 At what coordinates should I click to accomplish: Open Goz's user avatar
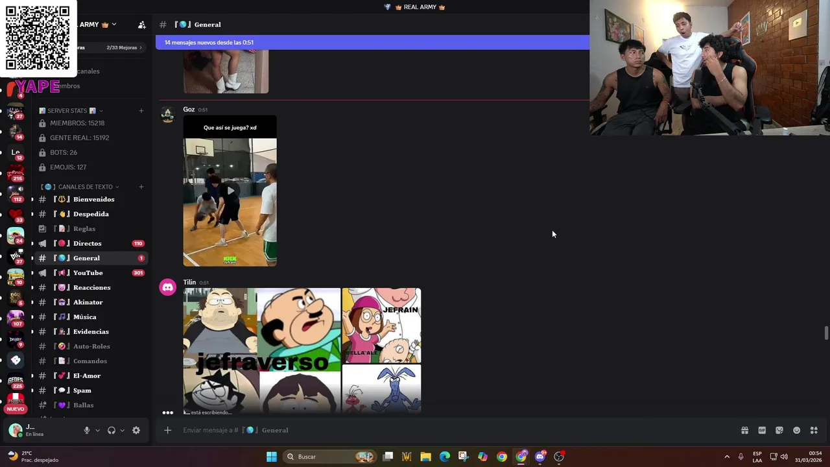(x=168, y=115)
